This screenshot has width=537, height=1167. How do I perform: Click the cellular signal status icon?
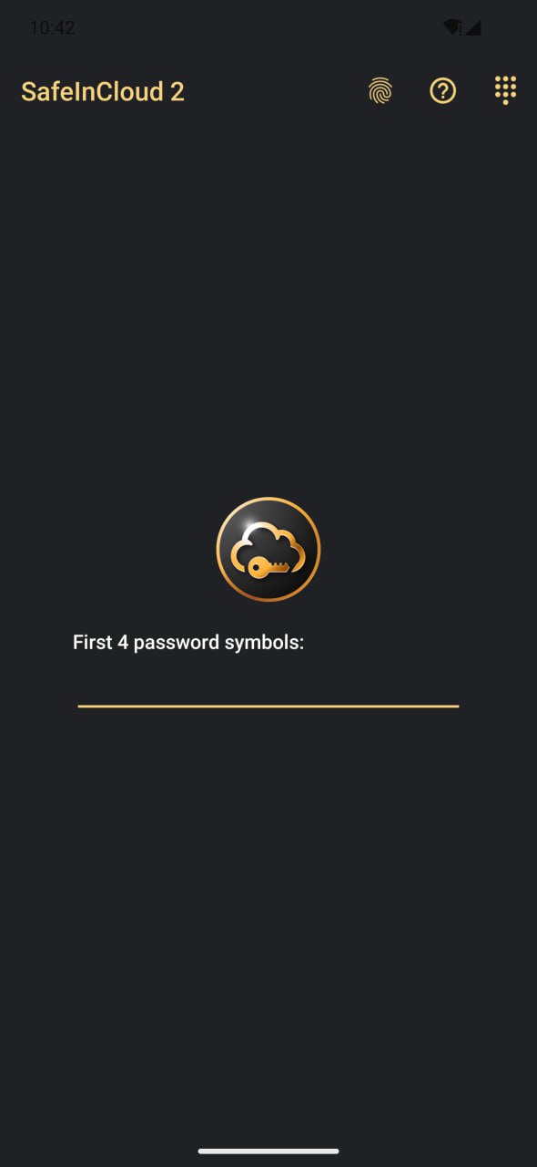pos(473,27)
